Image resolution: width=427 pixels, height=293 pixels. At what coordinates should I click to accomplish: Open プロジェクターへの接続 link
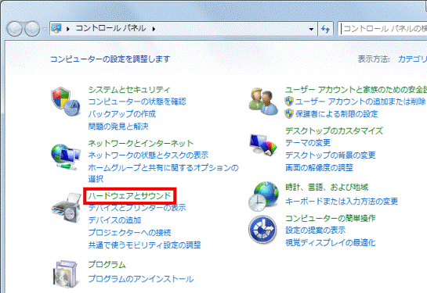coord(129,233)
